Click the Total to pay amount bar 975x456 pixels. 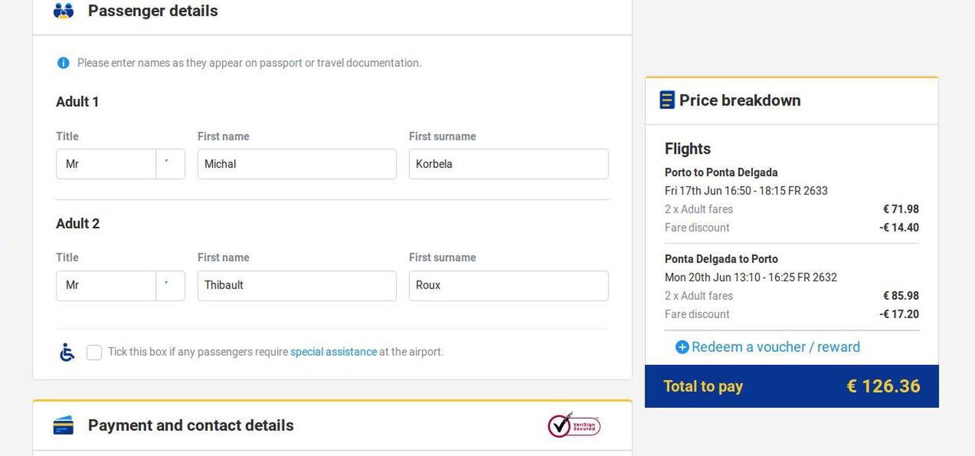click(x=791, y=386)
